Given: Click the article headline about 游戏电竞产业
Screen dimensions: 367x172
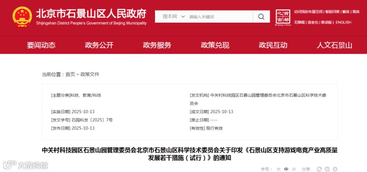Looking at the screenshot, I should click(190, 154).
